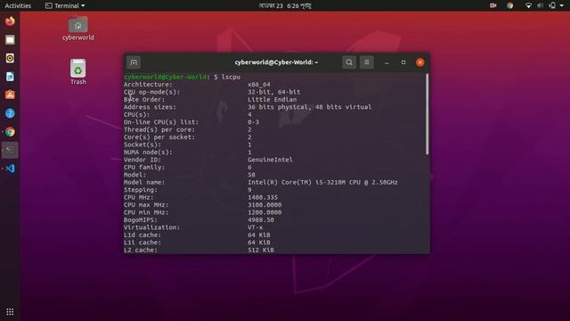Open terminal search (magnifier) button

[x=349, y=62]
